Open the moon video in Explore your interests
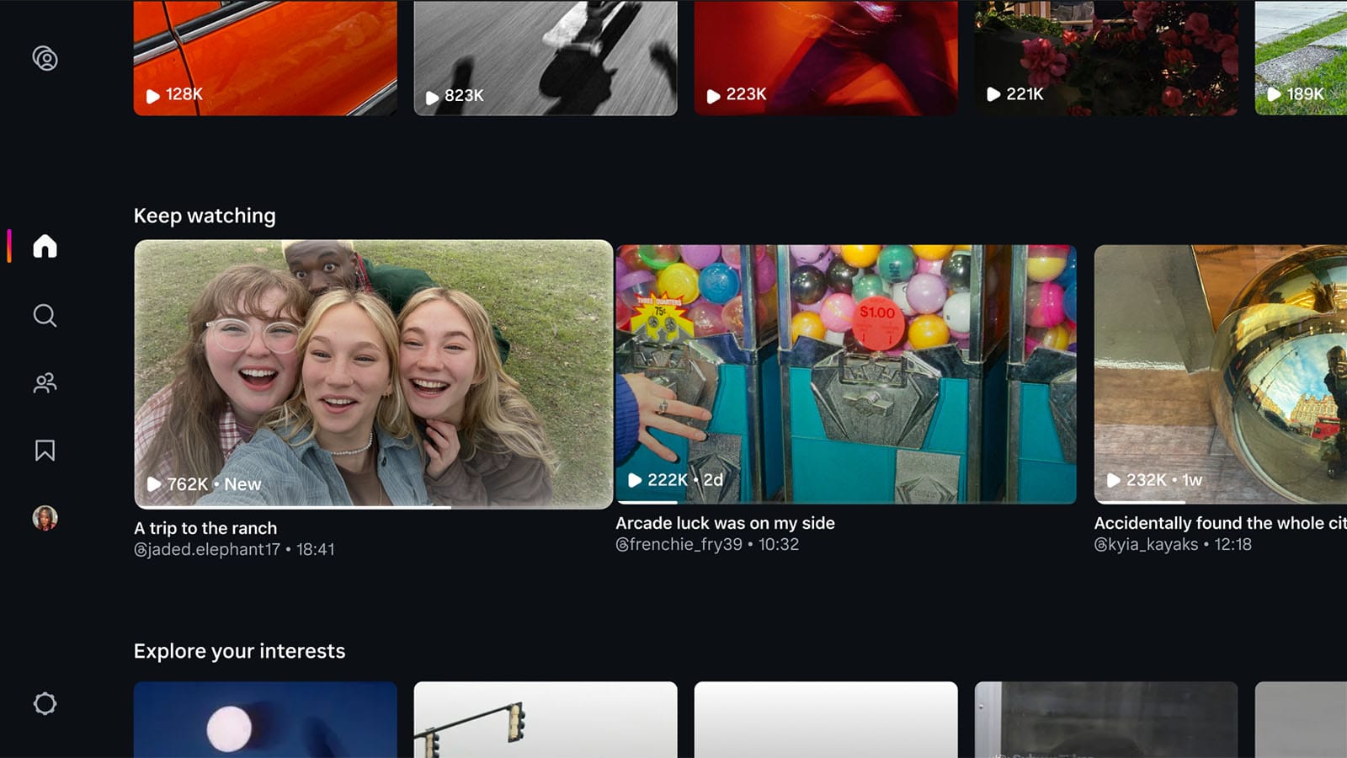This screenshot has width=1347, height=758. tap(265, 720)
